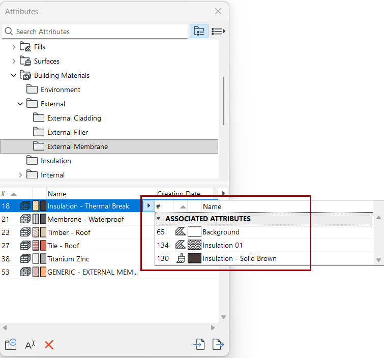The image size is (384, 358).
Task: Click building material icon of Membrane - Waterproof
Action: [x=25, y=219]
